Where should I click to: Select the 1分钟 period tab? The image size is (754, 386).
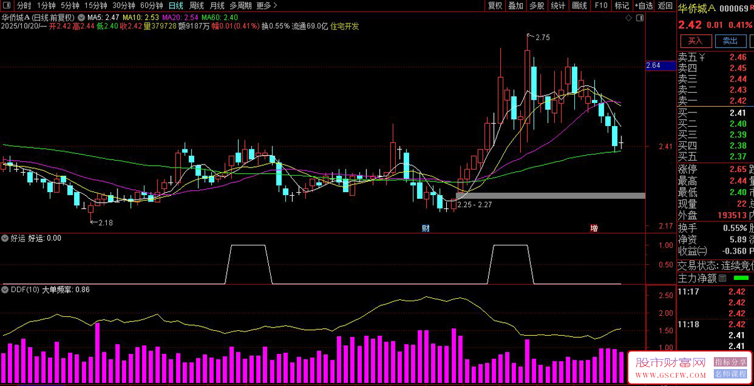46,6
